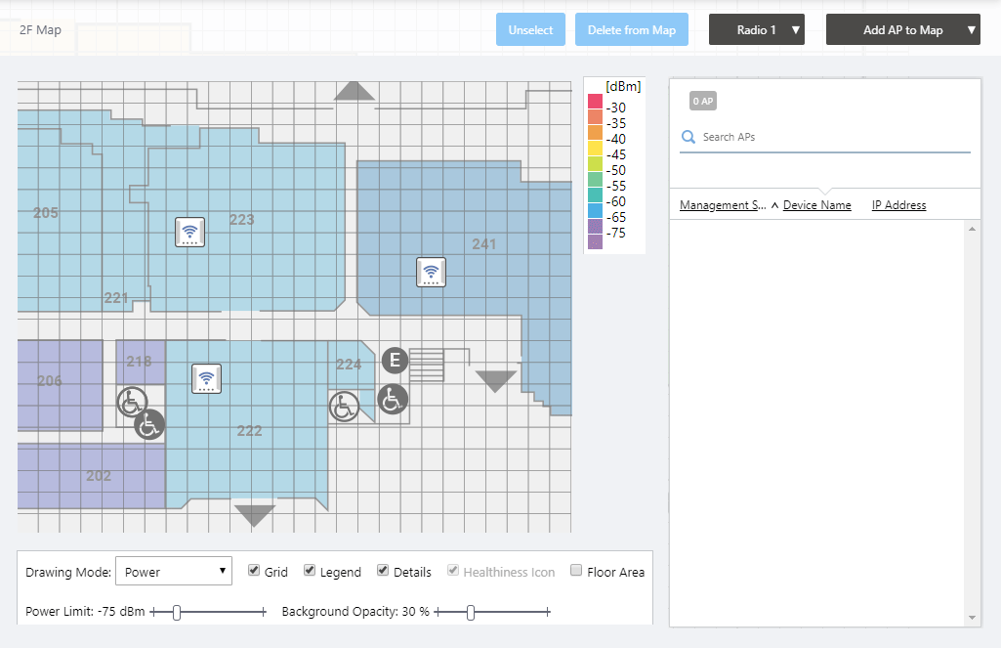
Task: Uncheck the Grid checkbox
Action: (x=254, y=570)
